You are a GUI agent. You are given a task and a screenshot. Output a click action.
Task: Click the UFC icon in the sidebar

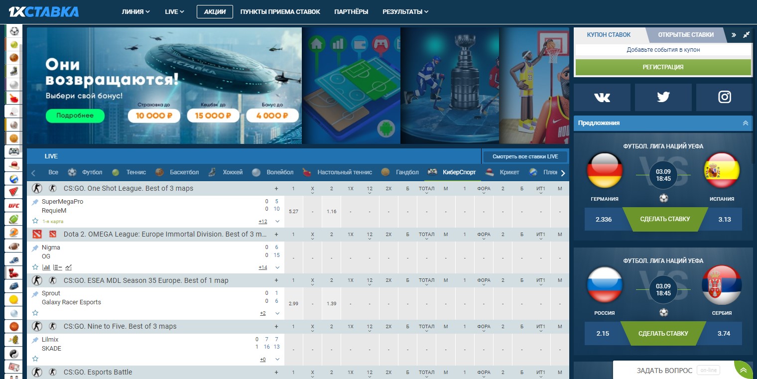coord(14,205)
